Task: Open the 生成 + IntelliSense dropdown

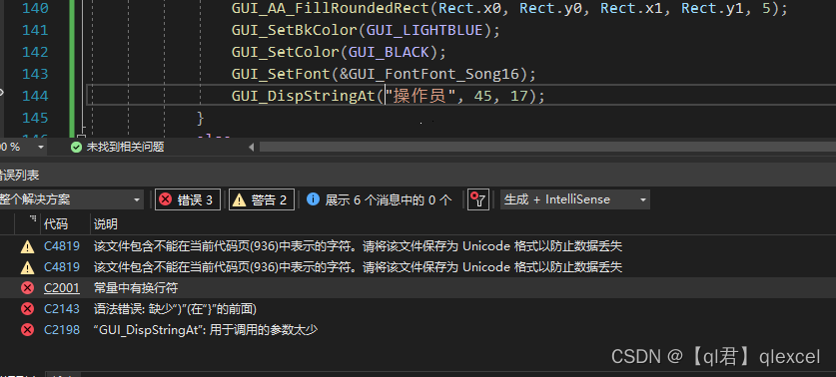Action: coord(574,199)
